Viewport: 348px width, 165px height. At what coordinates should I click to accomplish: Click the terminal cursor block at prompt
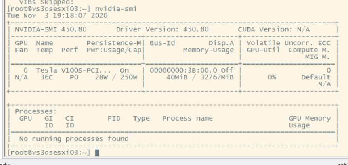[97, 153]
